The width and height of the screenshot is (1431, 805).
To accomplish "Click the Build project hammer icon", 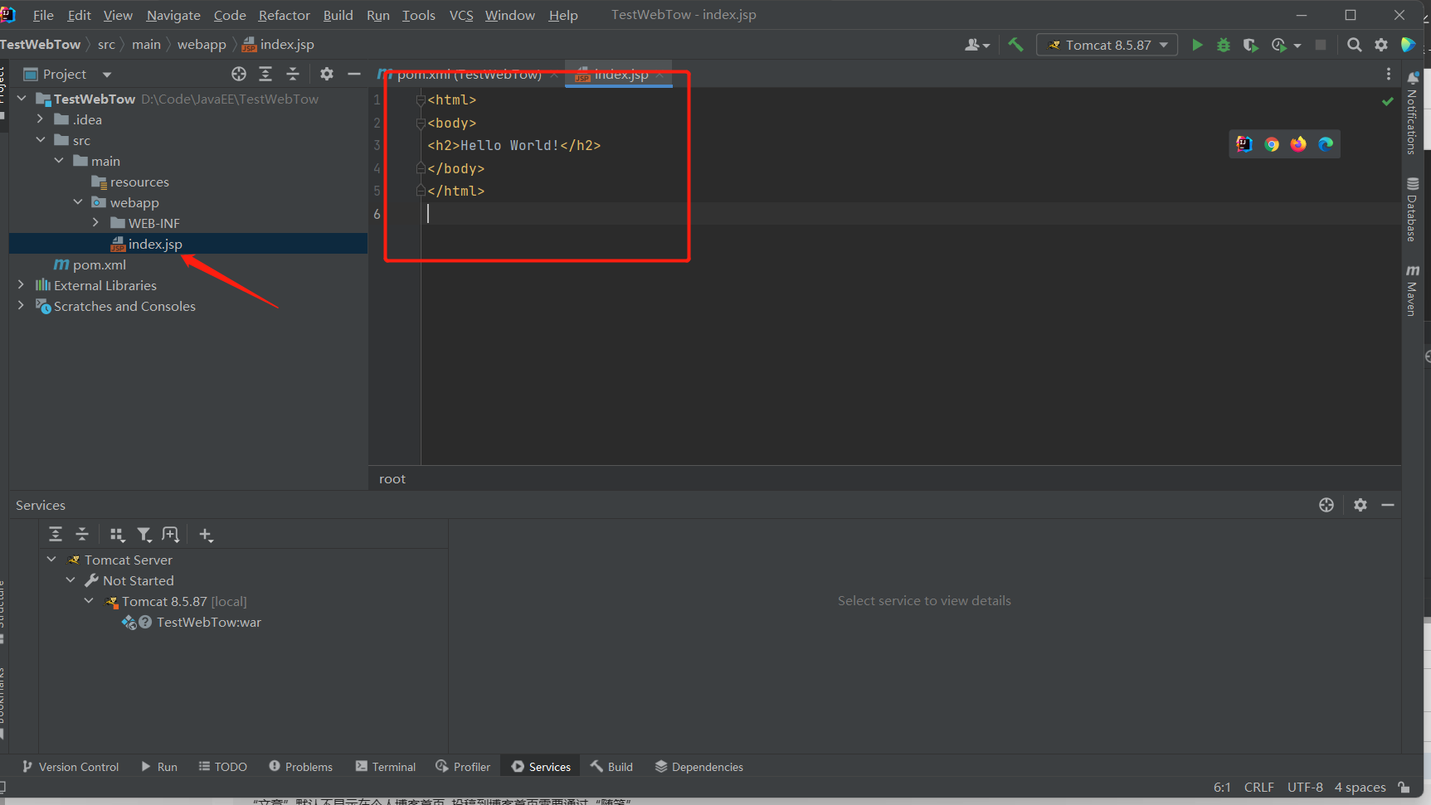I will (x=1015, y=45).
